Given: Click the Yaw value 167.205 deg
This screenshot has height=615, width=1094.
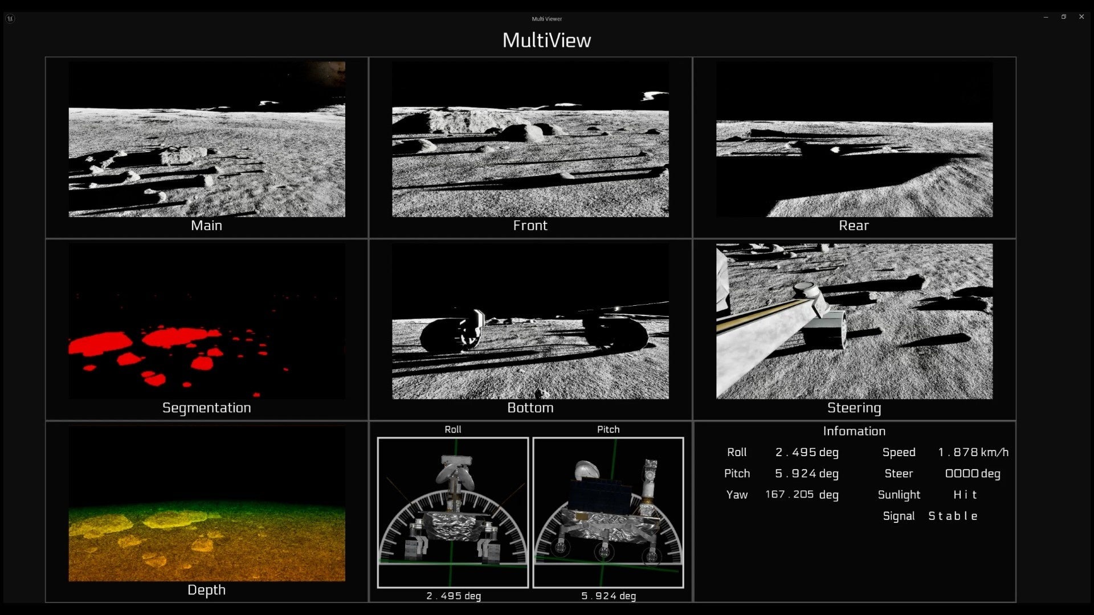Looking at the screenshot, I should pos(802,494).
